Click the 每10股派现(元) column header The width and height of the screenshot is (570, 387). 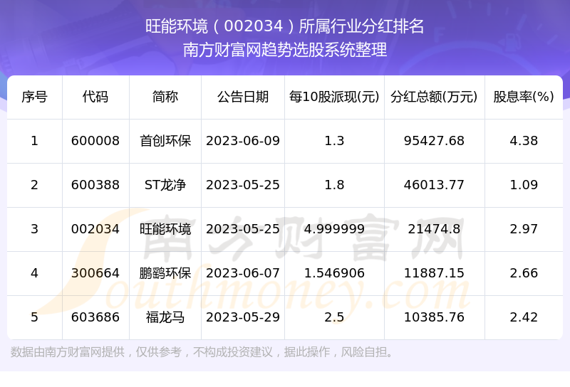point(334,97)
